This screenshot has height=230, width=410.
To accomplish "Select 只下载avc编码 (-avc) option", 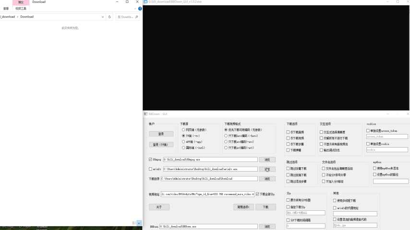I will (x=239, y=142).
